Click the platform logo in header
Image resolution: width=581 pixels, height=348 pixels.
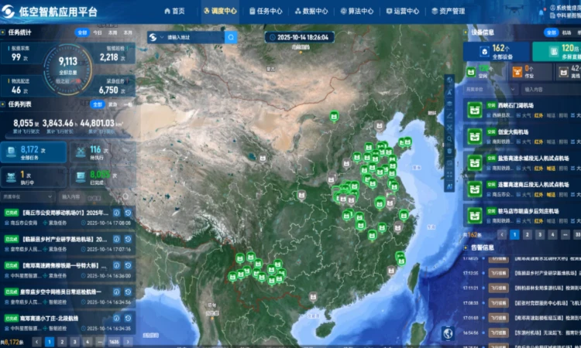[x=8, y=12]
